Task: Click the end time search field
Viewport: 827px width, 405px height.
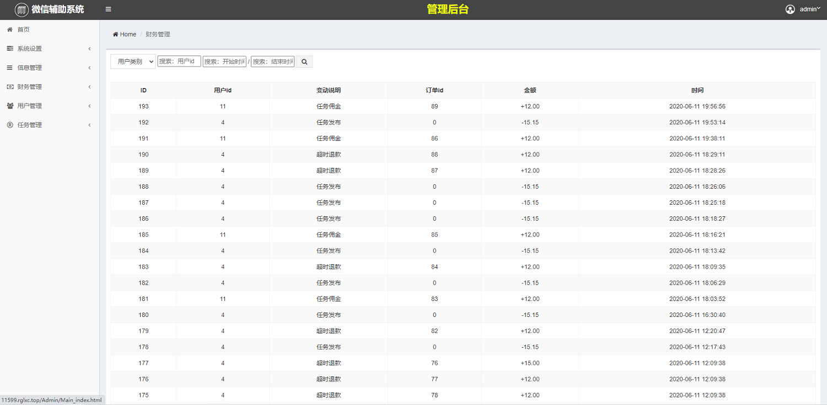Action: [272, 62]
